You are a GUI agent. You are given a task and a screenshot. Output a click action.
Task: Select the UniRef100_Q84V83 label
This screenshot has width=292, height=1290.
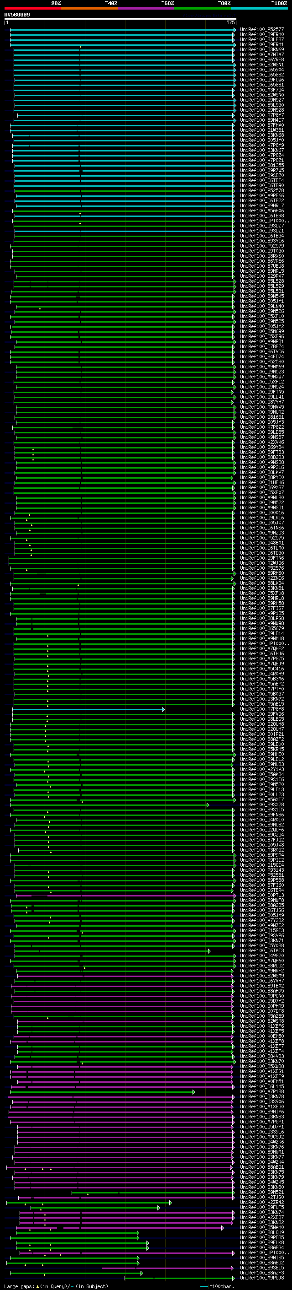click(x=262, y=1056)
